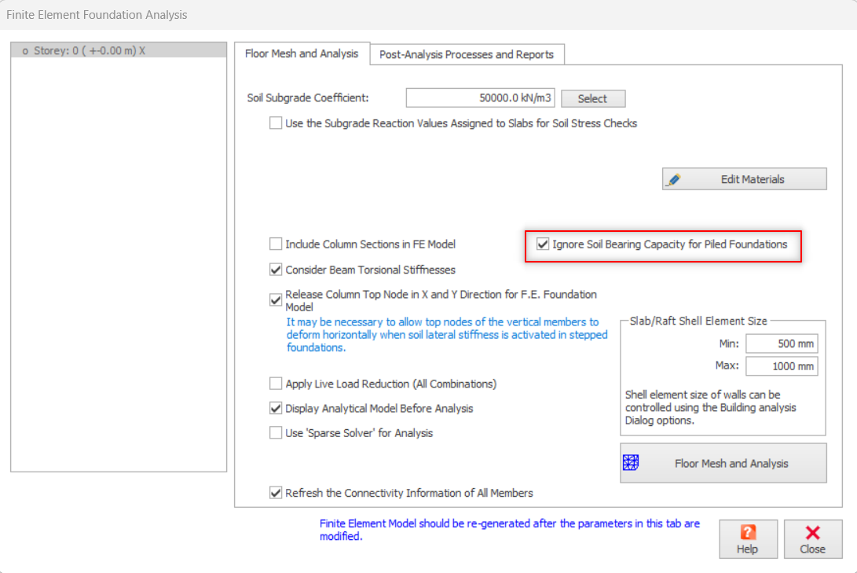Screen dimensions: 857x573
Task: Enable Apply Live Load Reduction option
Action: pyautogui.click(x=276, y=384)
